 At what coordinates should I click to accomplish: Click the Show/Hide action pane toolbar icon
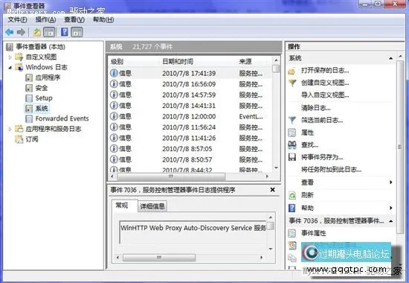click(x=77, y=32)
